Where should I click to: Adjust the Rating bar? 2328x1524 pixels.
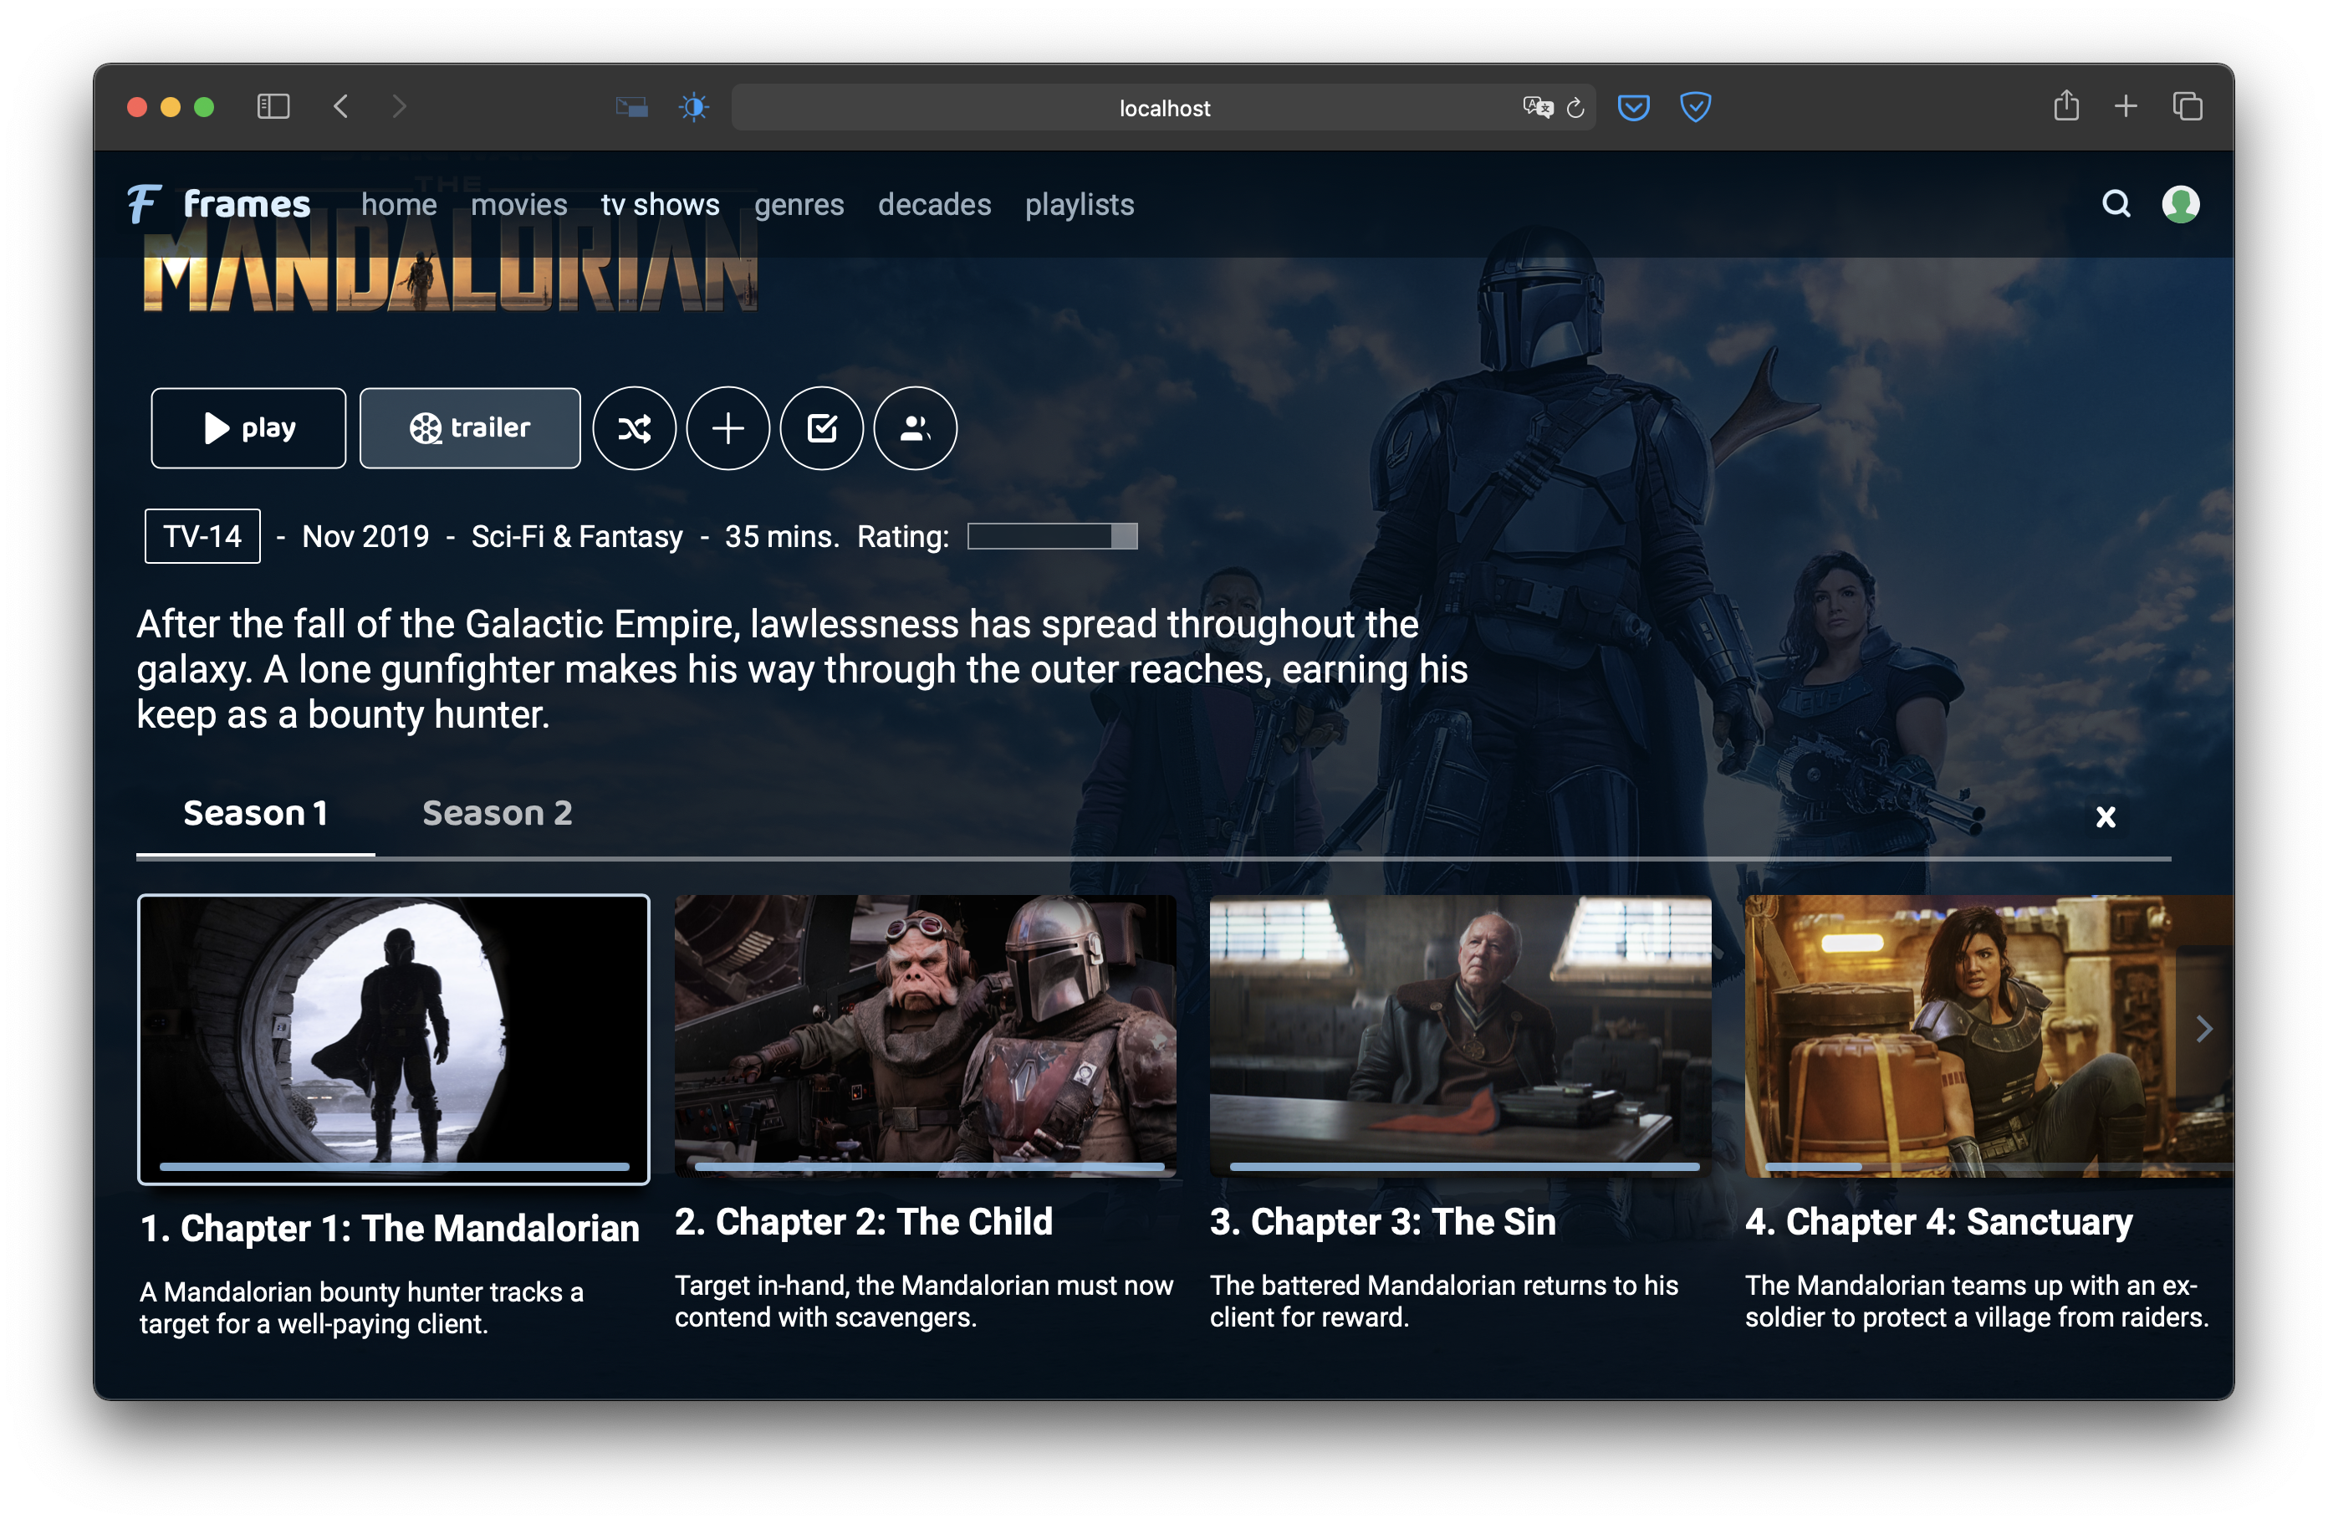(x=1053, y=536)
